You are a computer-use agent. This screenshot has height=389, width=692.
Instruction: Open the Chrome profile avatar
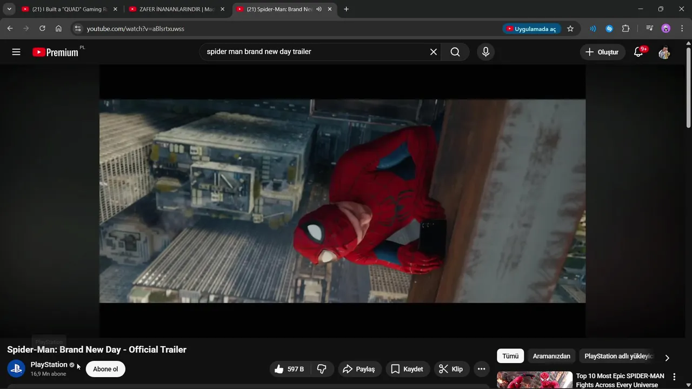pos(666,29)
